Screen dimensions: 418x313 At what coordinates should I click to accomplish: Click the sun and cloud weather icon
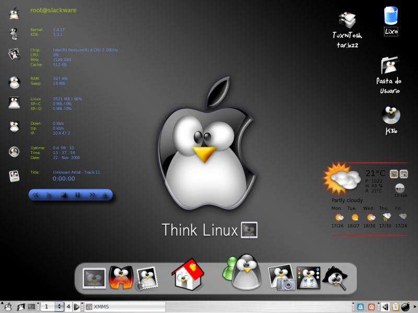[341, 179]
